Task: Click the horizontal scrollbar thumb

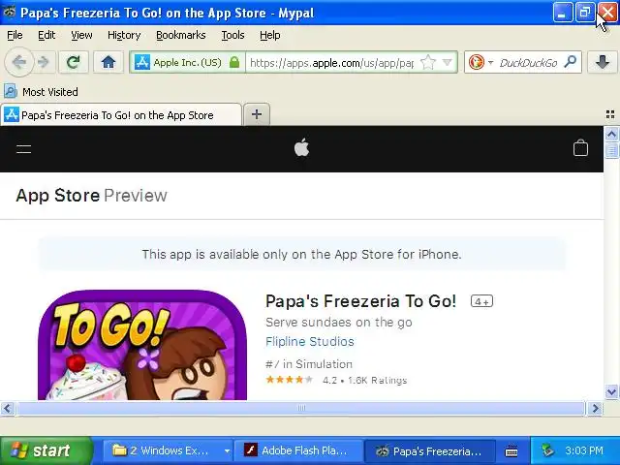Action: point(301,408)
